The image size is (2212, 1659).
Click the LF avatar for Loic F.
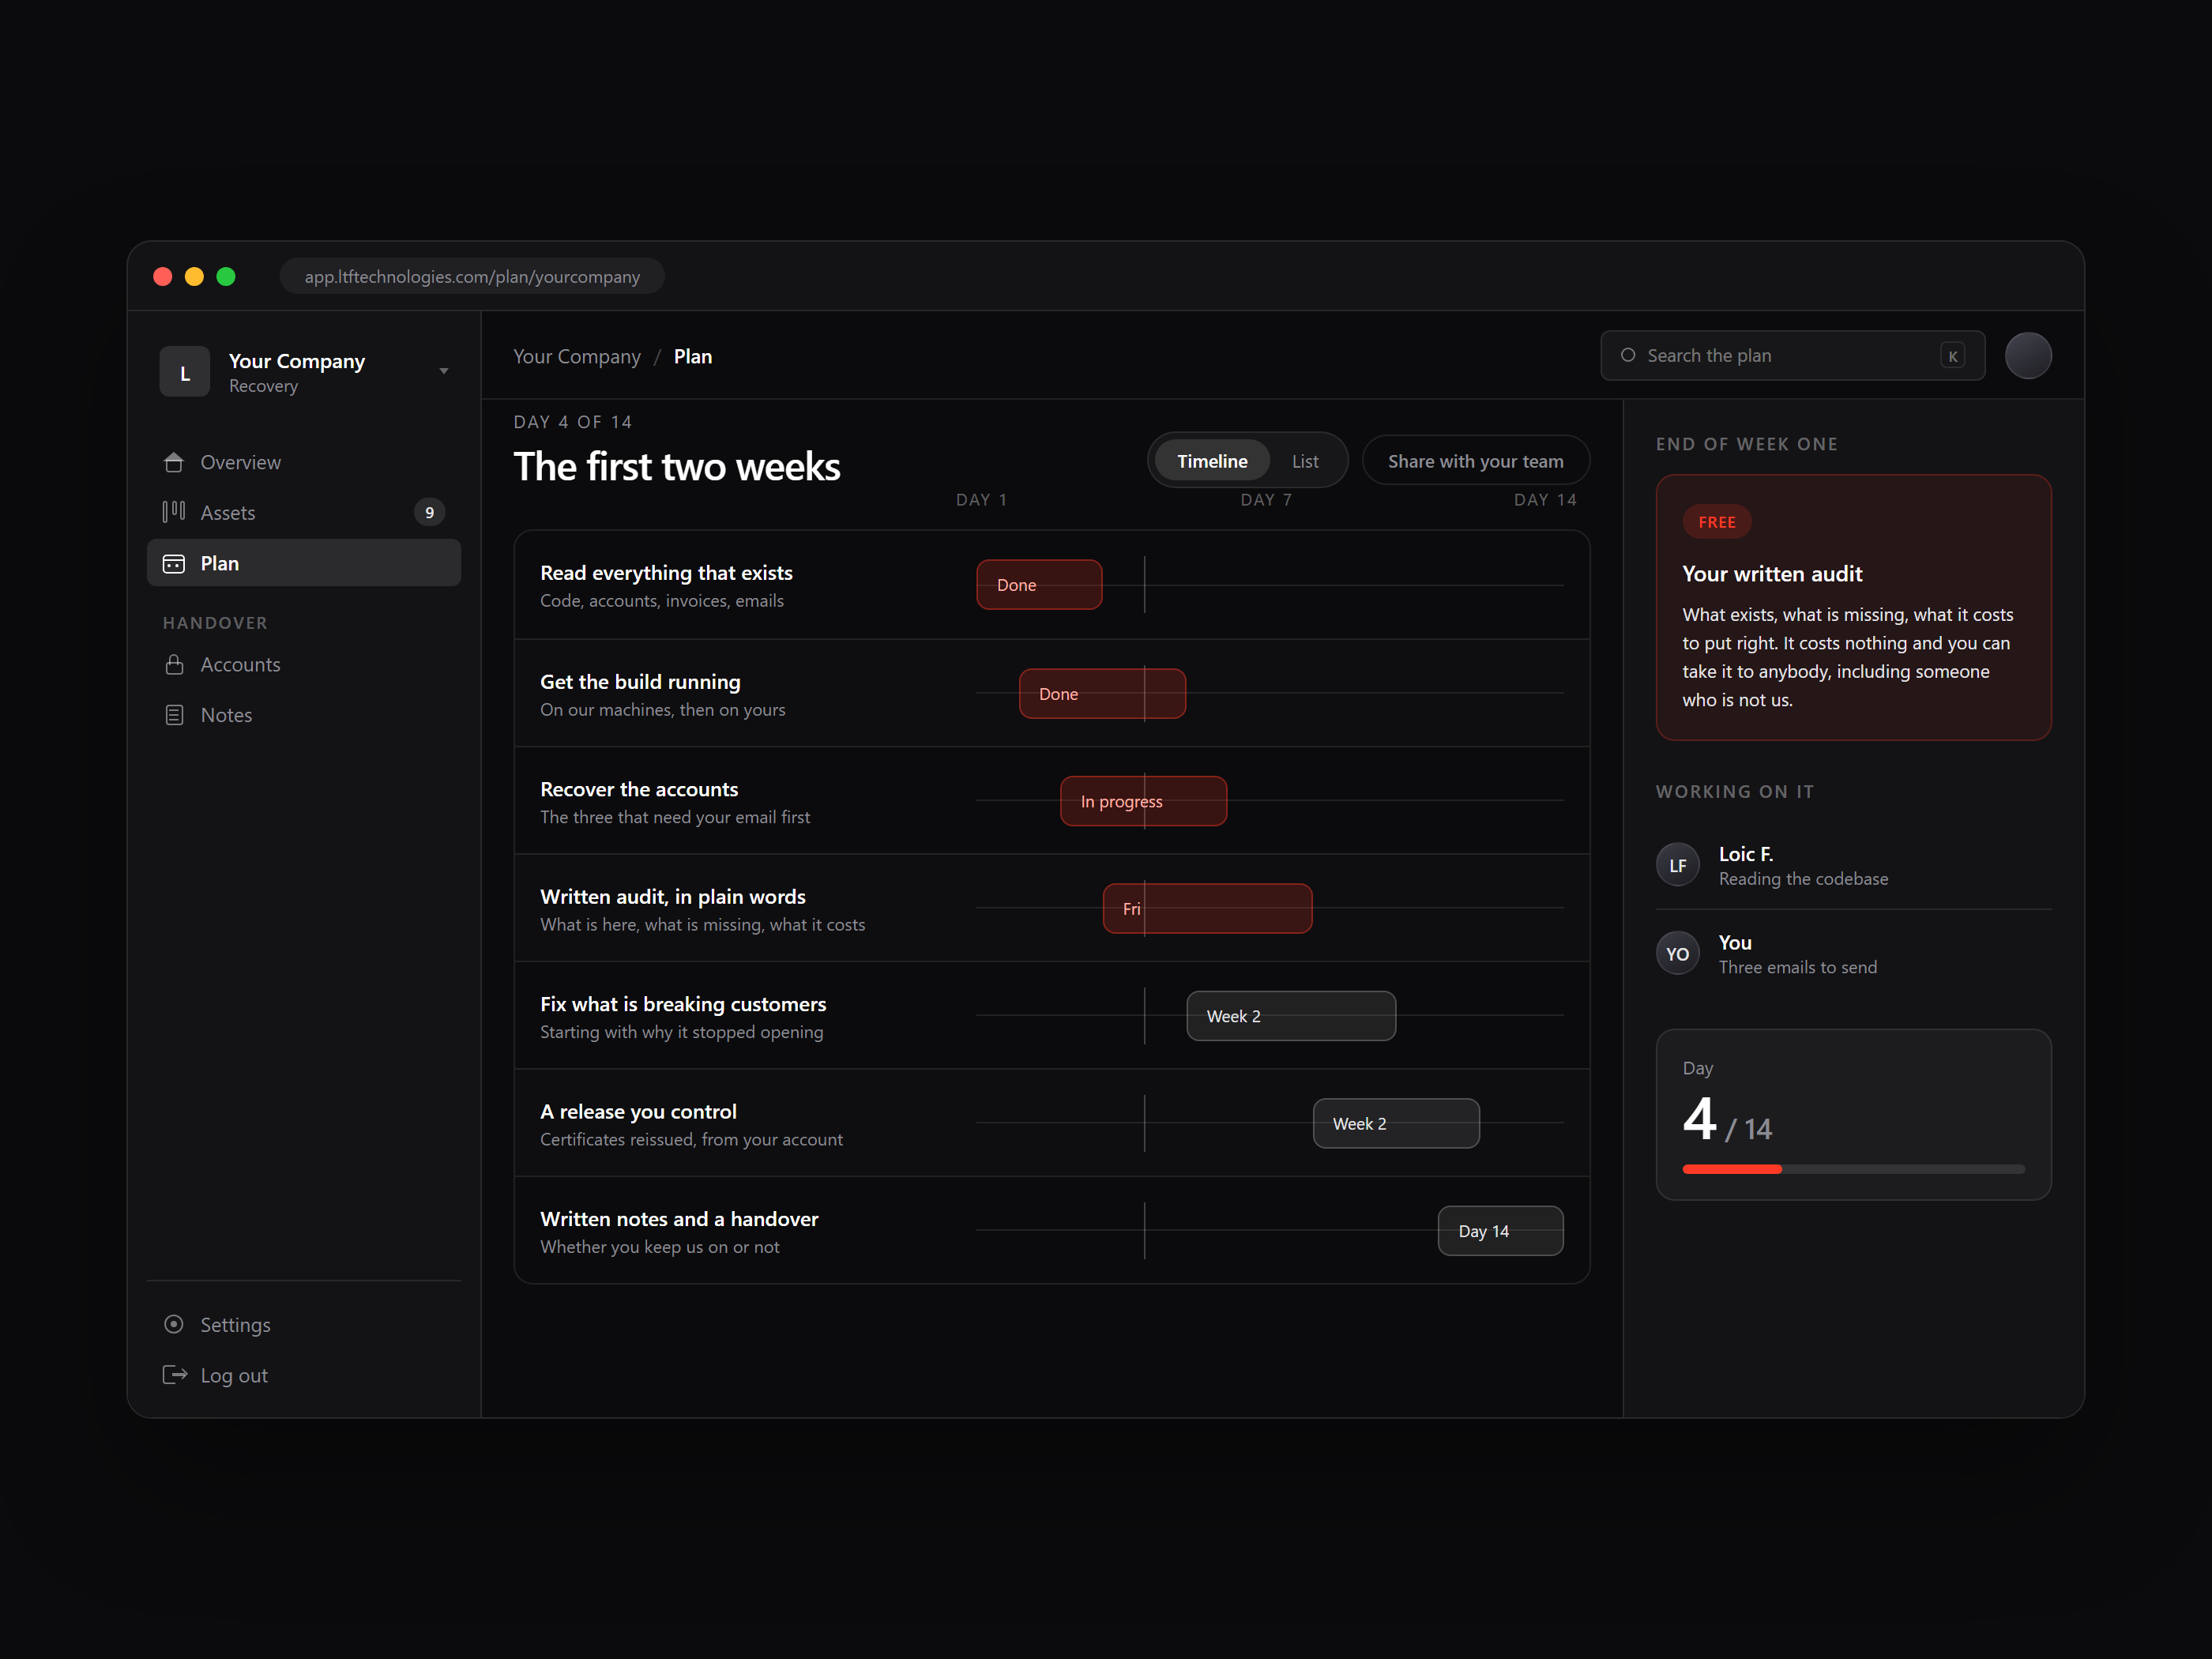(x=1677, y=865)
